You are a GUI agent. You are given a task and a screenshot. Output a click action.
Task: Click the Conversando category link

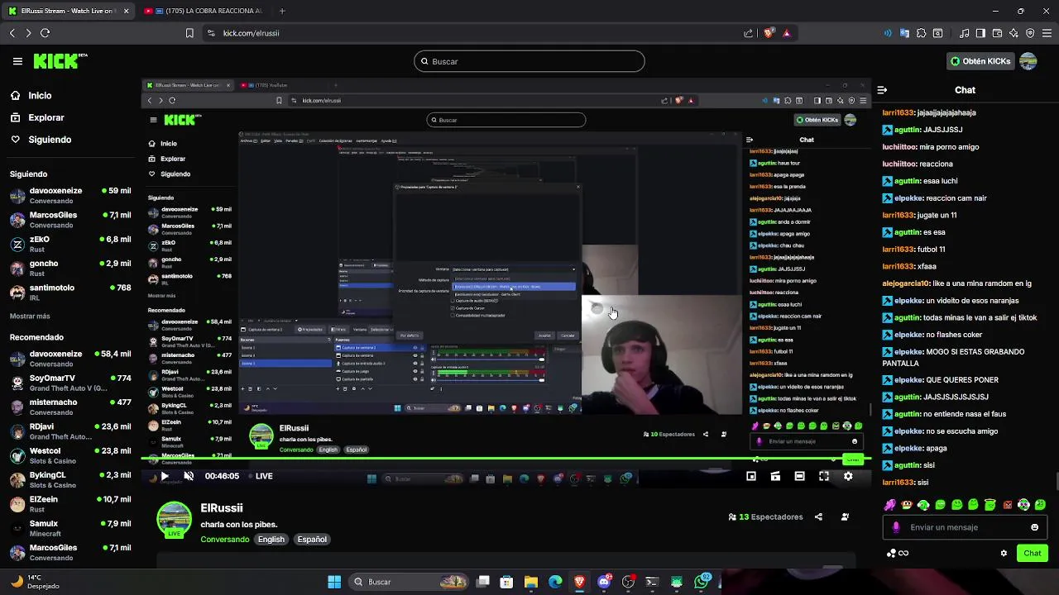tap(224, 540)
